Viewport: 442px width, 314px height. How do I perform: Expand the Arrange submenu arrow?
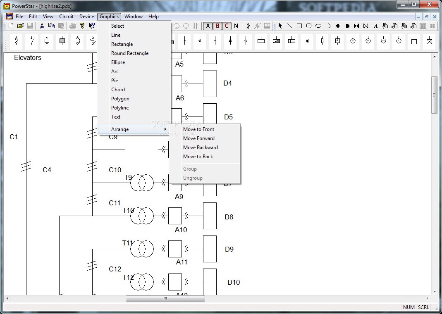click(x=165, y=129)
